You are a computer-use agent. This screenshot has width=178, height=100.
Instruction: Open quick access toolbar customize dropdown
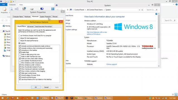click(13, 2)
